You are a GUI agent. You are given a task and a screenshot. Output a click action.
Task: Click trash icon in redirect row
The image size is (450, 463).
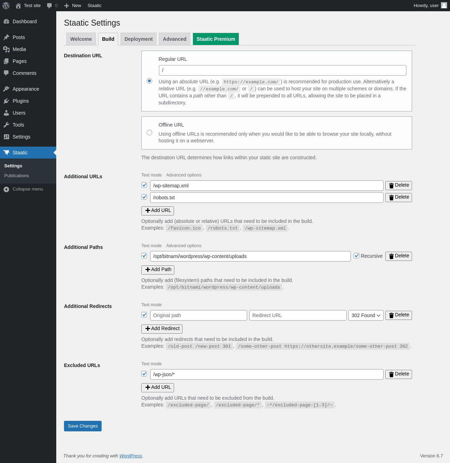click(391, 315)
